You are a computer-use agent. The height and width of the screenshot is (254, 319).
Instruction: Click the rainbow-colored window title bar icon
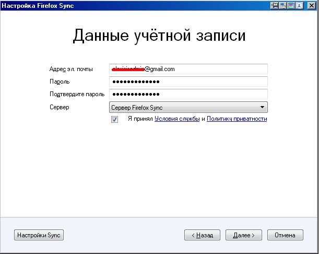tap(291, 6)
